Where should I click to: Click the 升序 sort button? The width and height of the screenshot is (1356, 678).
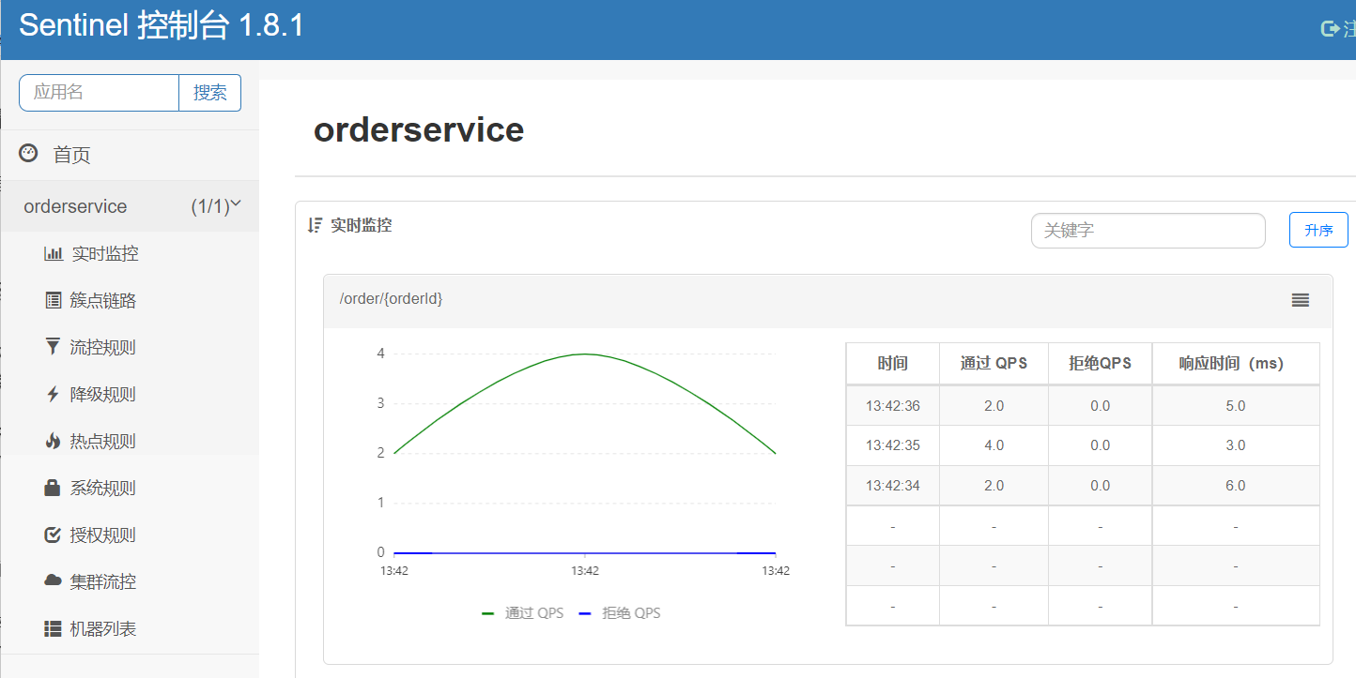click(1318, 230)
